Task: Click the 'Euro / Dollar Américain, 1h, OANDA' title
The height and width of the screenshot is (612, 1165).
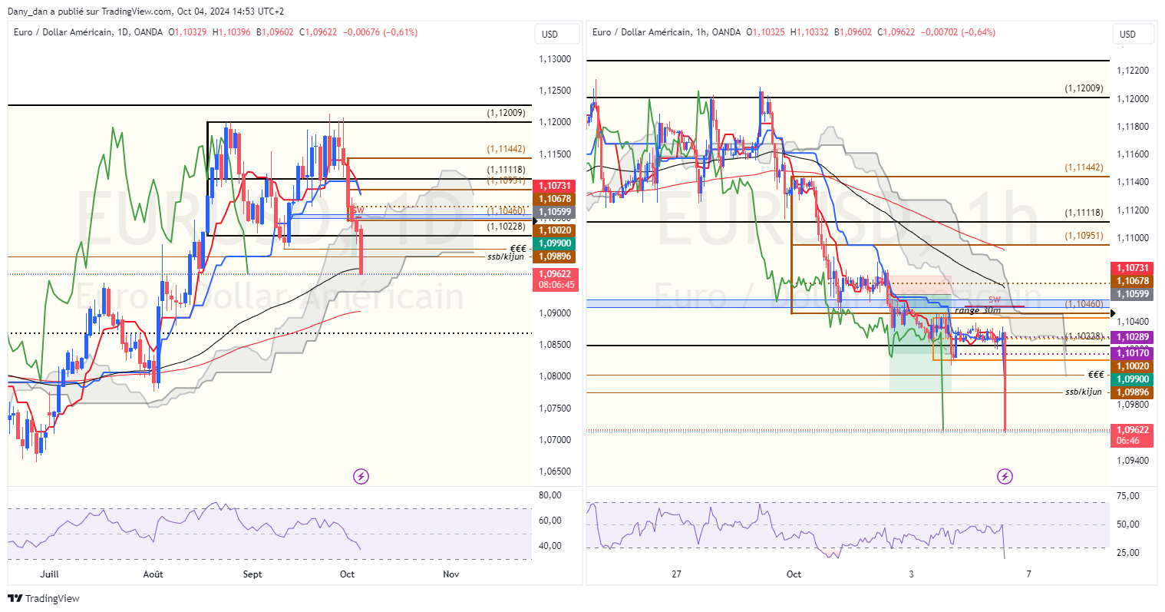Action: (x=667, y=32)
